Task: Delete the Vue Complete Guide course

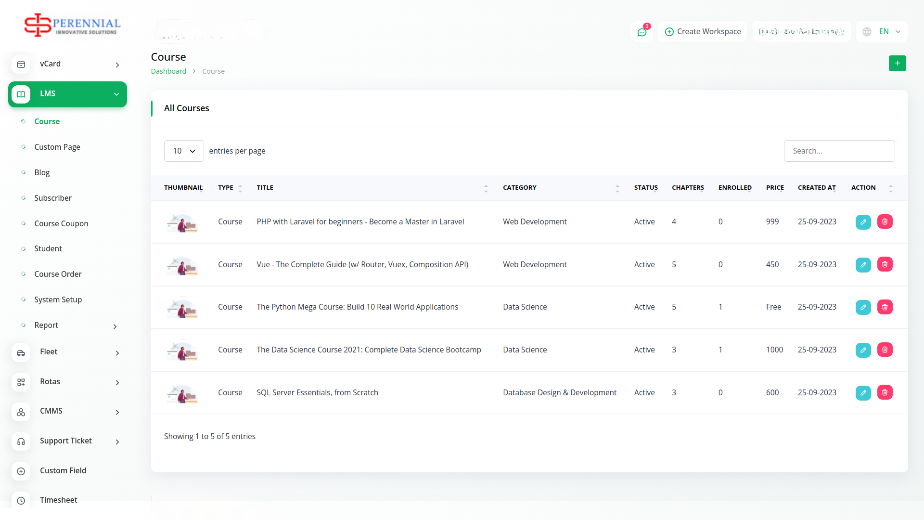Action: [885, 264]
